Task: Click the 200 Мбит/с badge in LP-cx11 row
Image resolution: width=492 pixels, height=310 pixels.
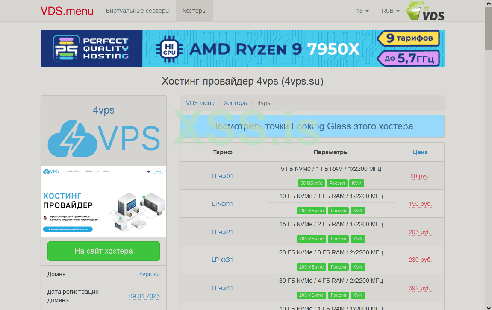Action: tap(311, 211)
